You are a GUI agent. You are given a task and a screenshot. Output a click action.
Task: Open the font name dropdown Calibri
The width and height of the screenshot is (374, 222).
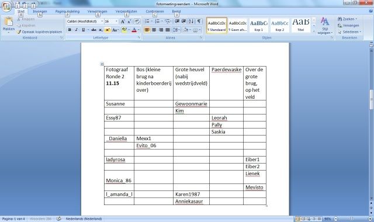[x=85, y=22]
